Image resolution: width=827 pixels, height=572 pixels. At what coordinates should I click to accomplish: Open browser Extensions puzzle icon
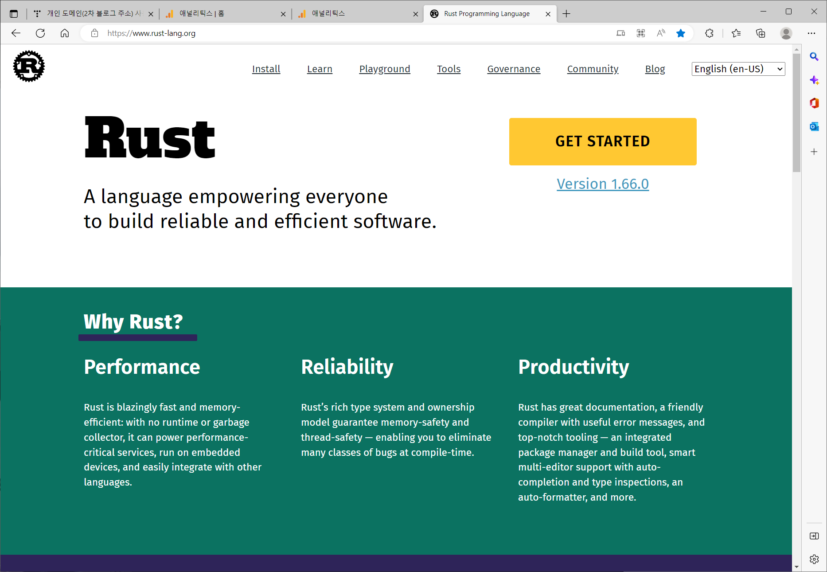[x=709, y=33]
